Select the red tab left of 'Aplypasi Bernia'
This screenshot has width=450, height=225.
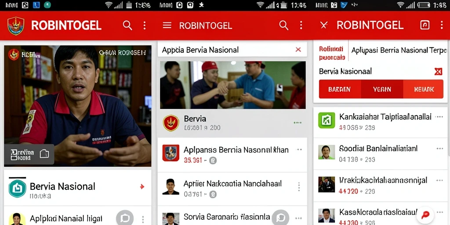coord(331,53)
